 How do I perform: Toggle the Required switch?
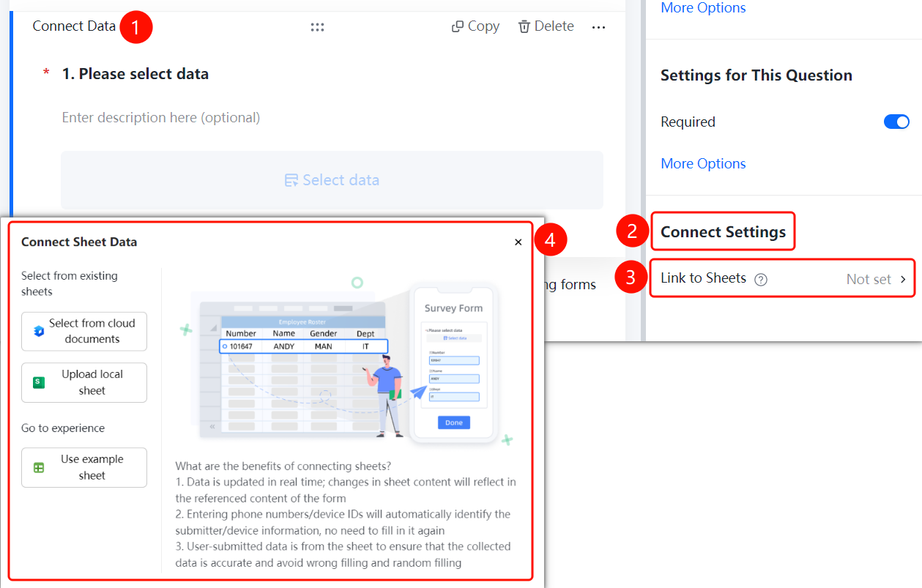pos(896,122)
